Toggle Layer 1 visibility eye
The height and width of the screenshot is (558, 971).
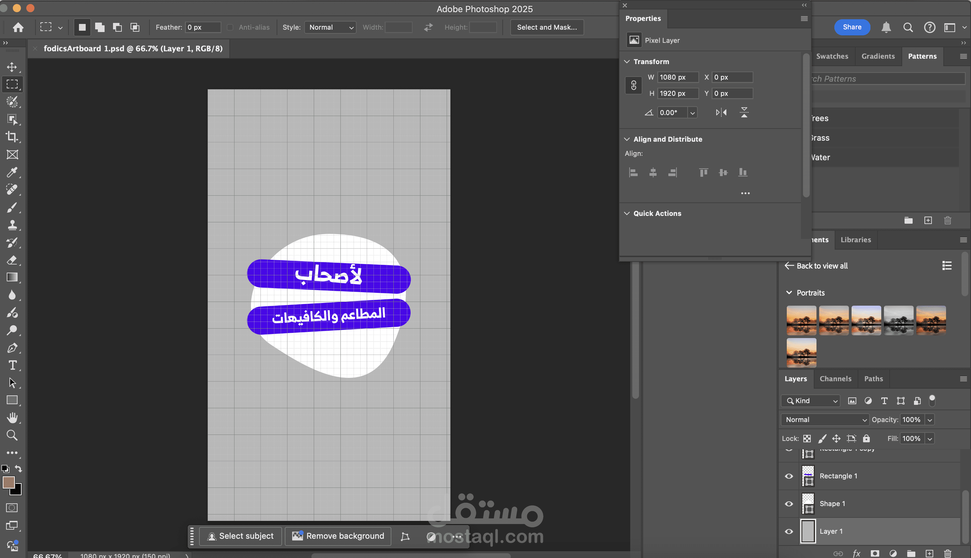[x=789, y=532]
